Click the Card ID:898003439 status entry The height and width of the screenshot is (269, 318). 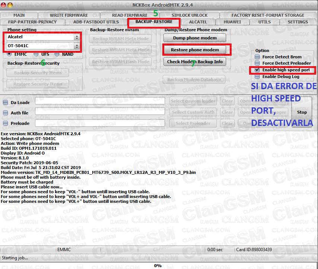(x=254, y=250)
